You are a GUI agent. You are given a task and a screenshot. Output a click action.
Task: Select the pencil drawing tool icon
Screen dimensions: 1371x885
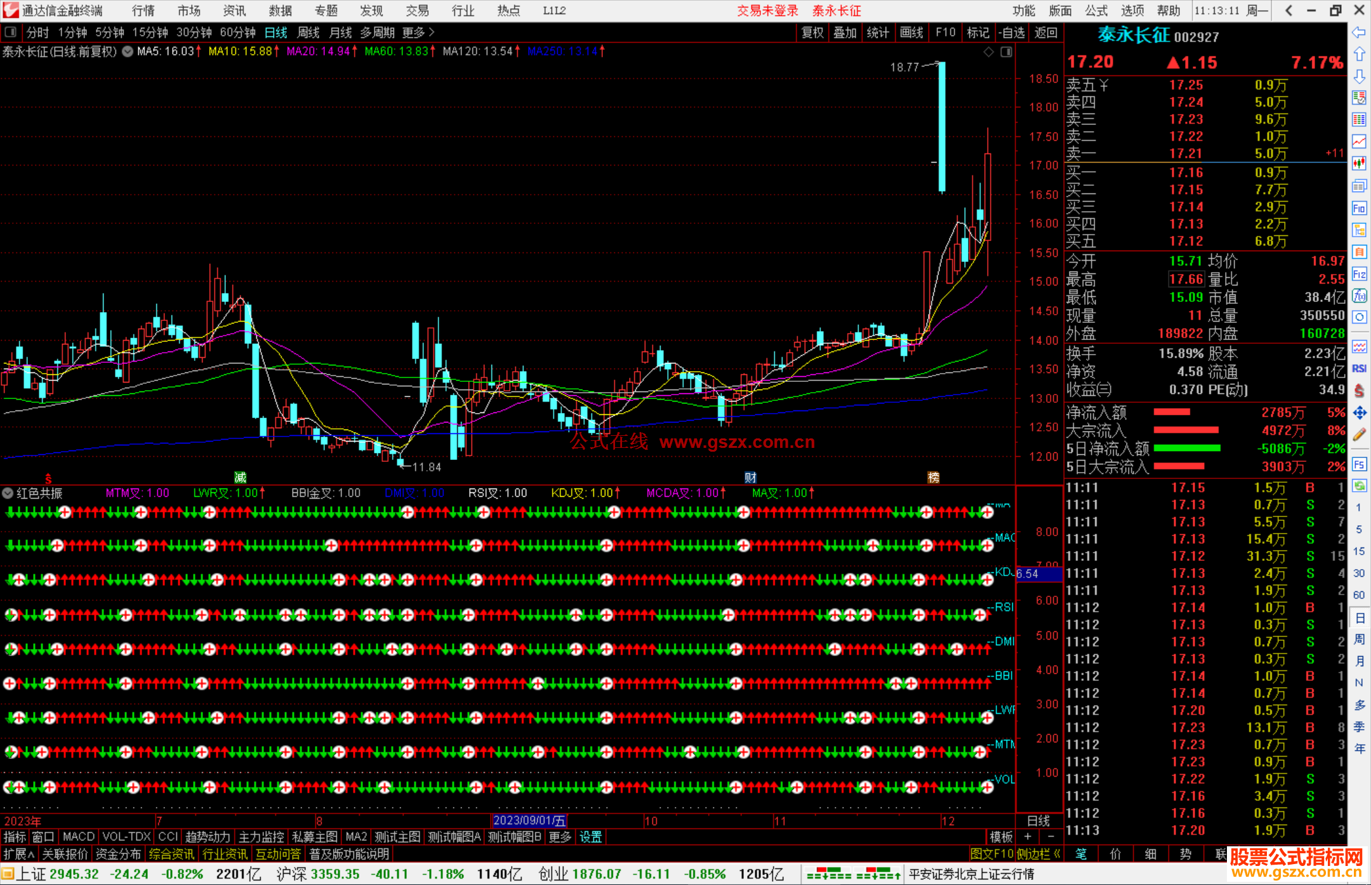[x=1359, y=435]
